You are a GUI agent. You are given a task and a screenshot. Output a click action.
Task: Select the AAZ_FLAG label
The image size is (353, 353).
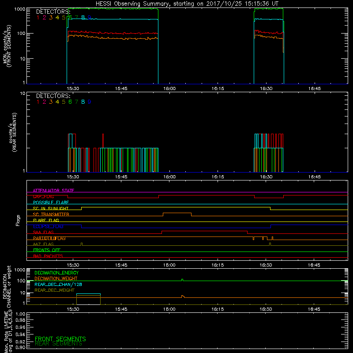pos(43,244)
